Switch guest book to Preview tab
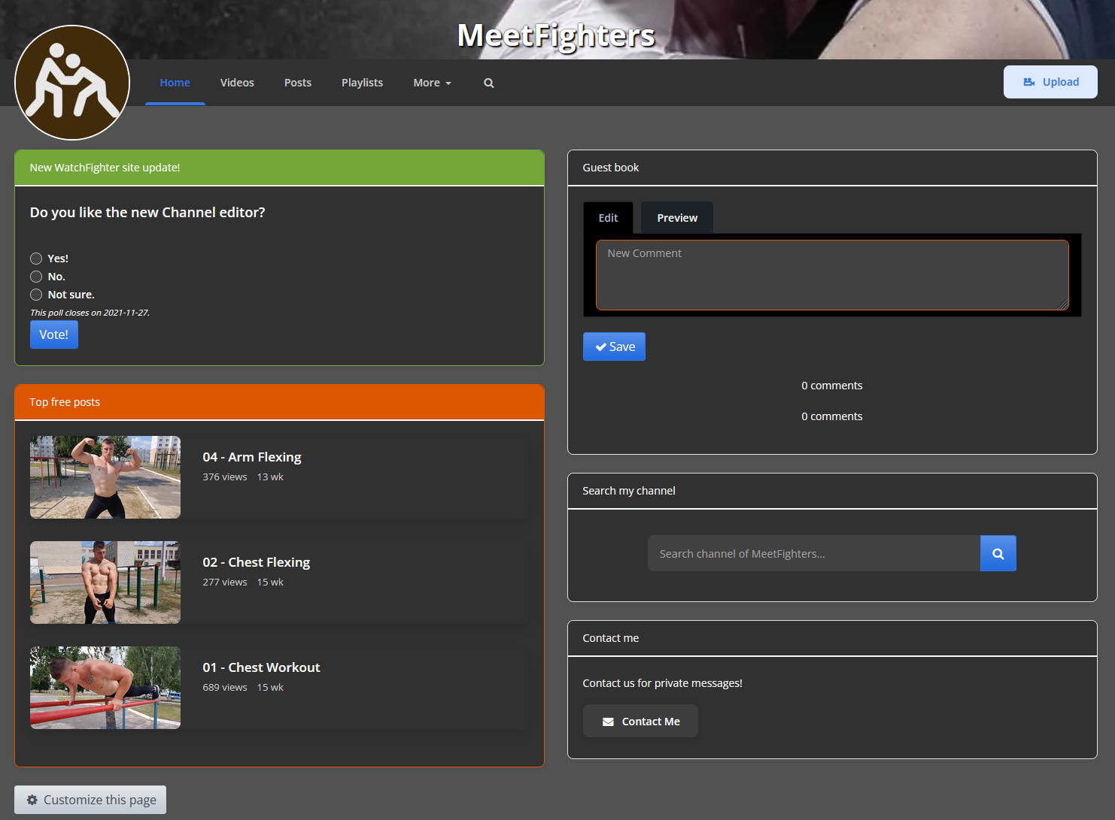1115x820 pixels. coord(676,218)
